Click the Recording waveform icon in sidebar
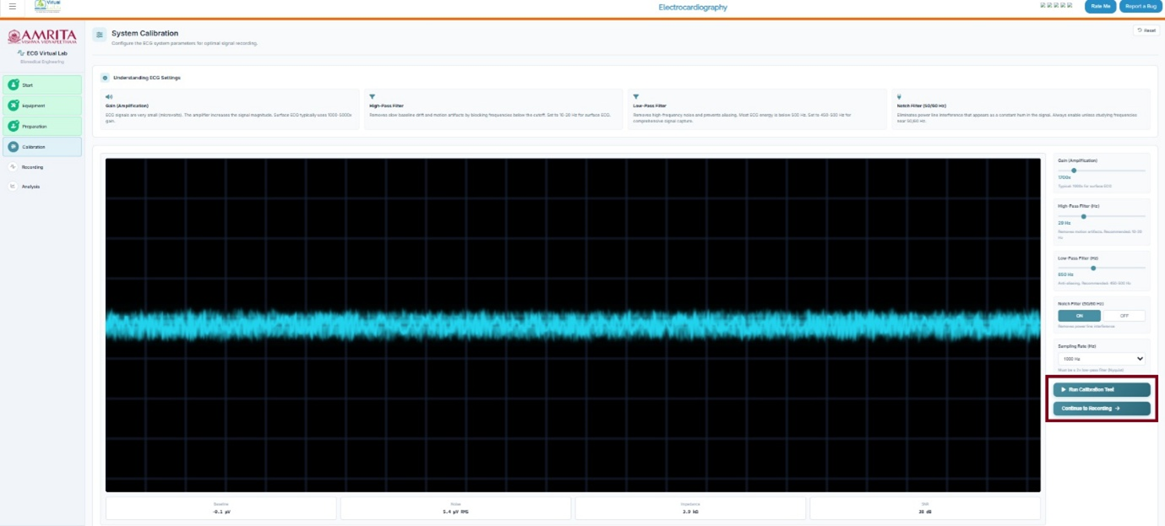This screenshot has height=526, width=1165. click(x=13, y=167)
